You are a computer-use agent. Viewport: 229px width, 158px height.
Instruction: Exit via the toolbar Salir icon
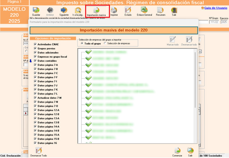point(174,10)
